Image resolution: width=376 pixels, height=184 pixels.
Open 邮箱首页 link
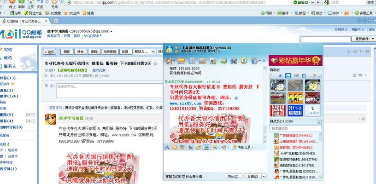[x=53, y=36]
